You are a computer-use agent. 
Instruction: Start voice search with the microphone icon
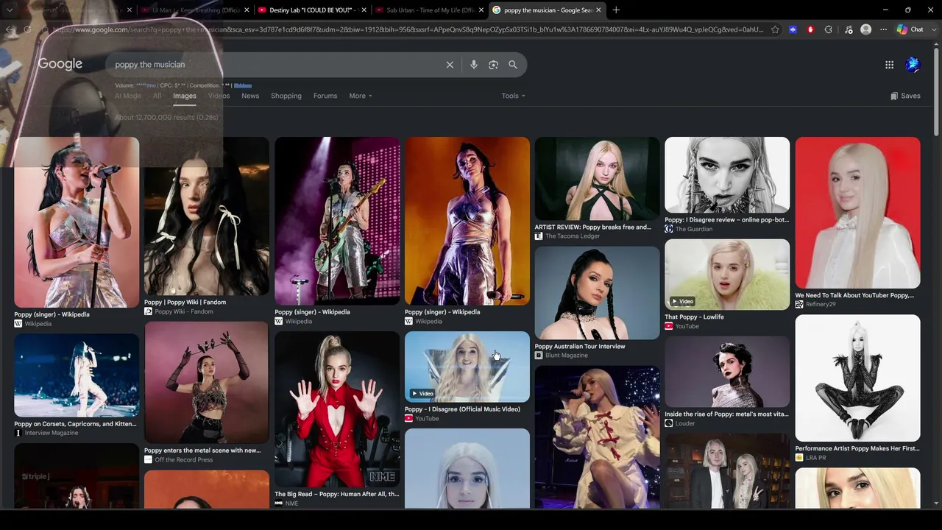474,65
